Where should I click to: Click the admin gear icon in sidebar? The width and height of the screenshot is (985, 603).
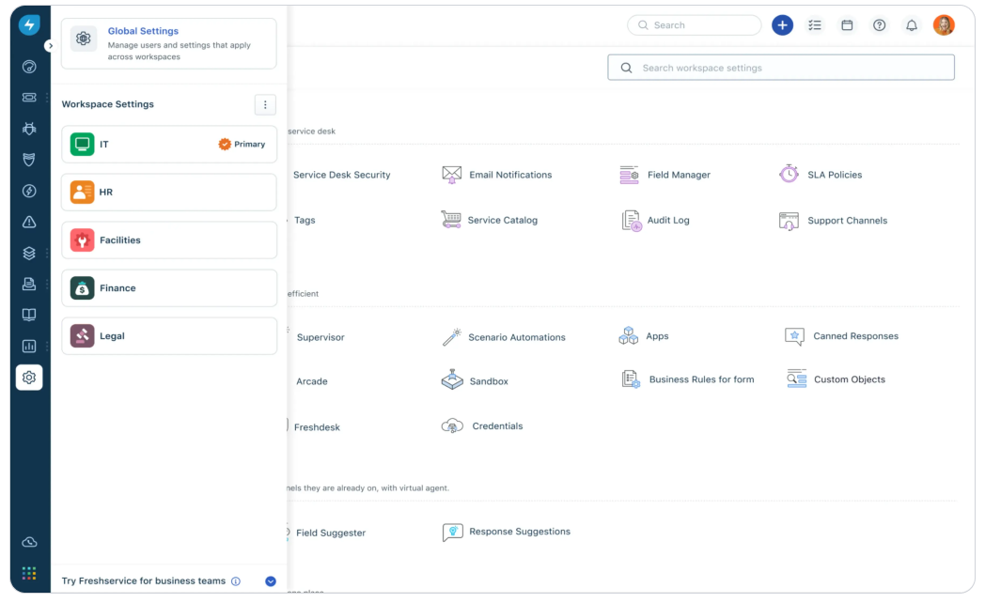29,378
